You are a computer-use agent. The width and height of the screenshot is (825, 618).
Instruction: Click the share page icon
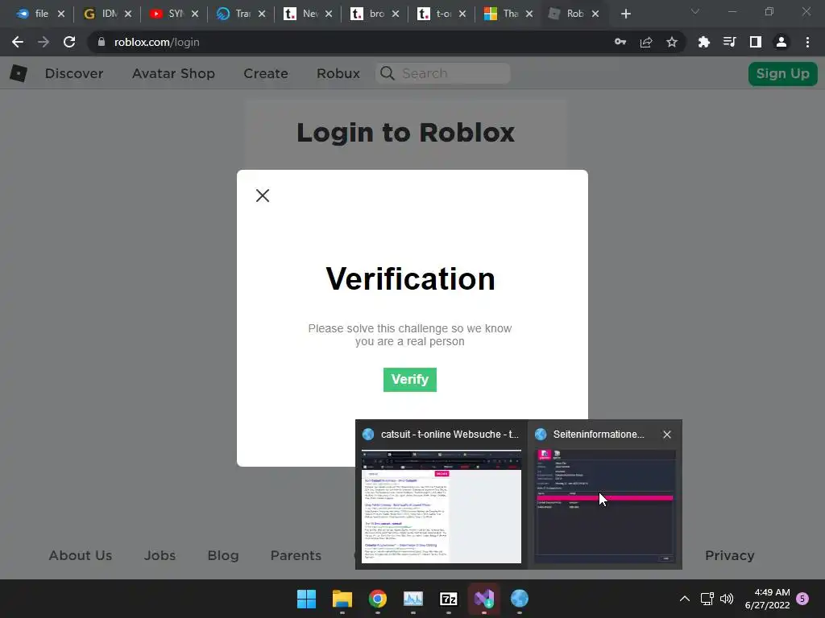646,42
